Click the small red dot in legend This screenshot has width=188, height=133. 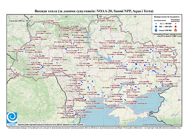point(176,24)
